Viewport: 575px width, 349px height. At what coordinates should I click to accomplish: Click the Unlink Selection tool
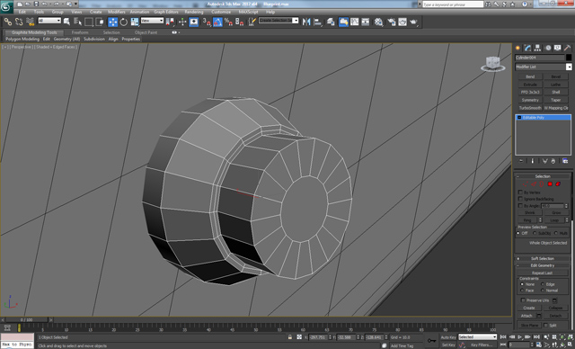pos(19,22)
